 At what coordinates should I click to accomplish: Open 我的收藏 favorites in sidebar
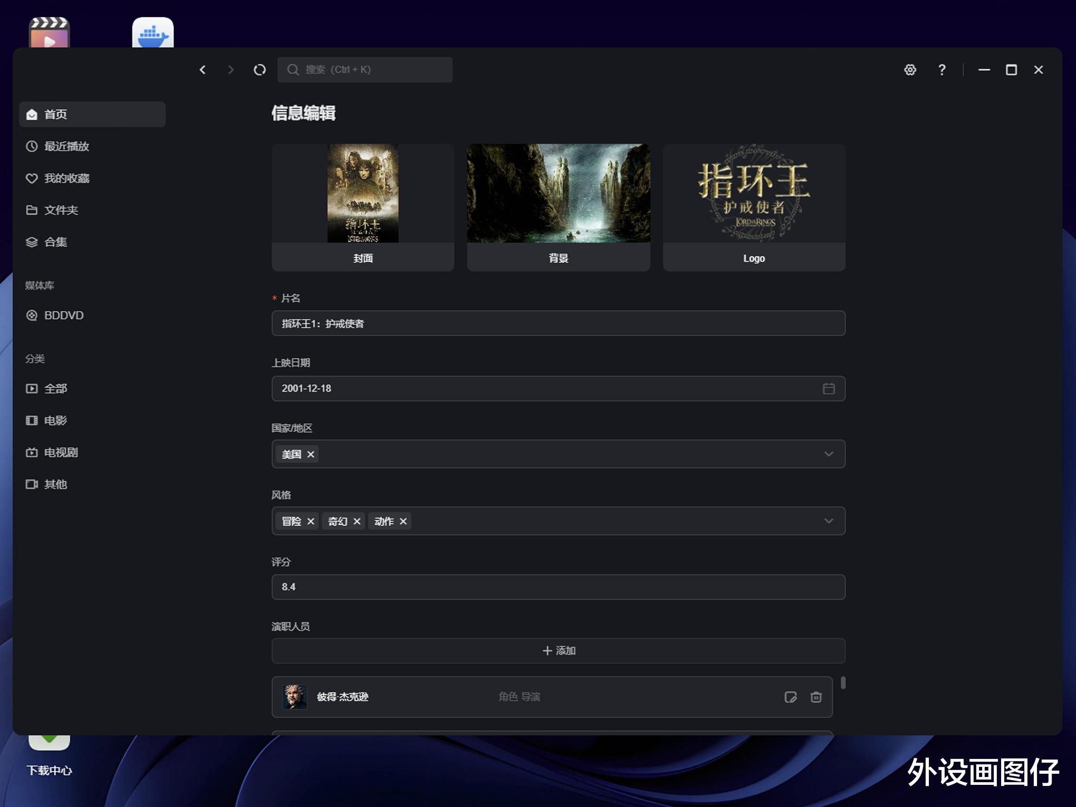pos(66,178)
